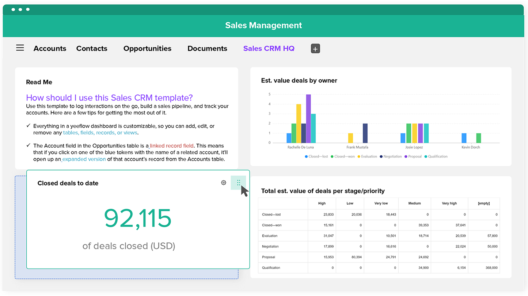Select the 'Negotiation' table row label

pos(270,246)
